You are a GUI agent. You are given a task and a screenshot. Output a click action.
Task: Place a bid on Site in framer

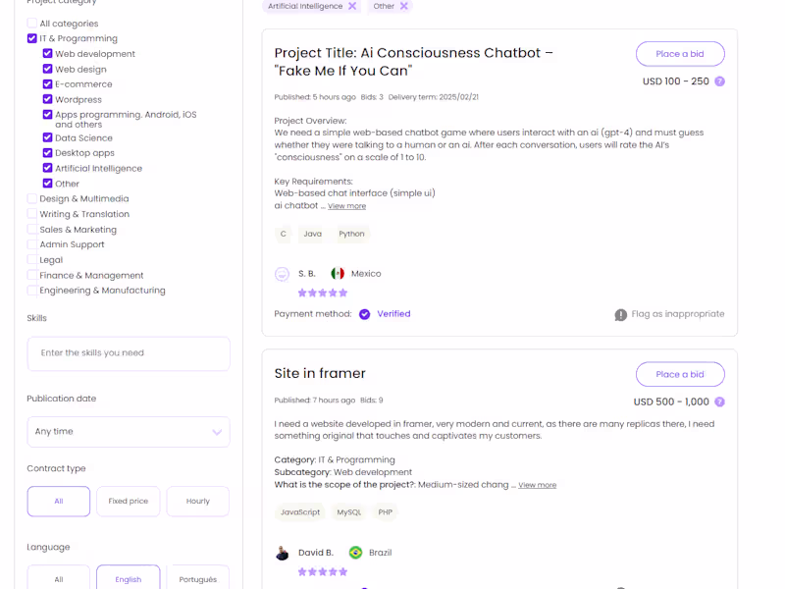680,374
